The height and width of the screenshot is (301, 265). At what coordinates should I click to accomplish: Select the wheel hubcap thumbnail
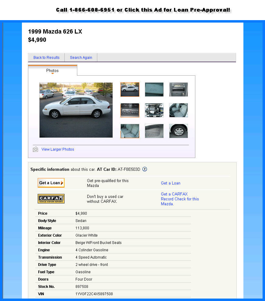179,131
